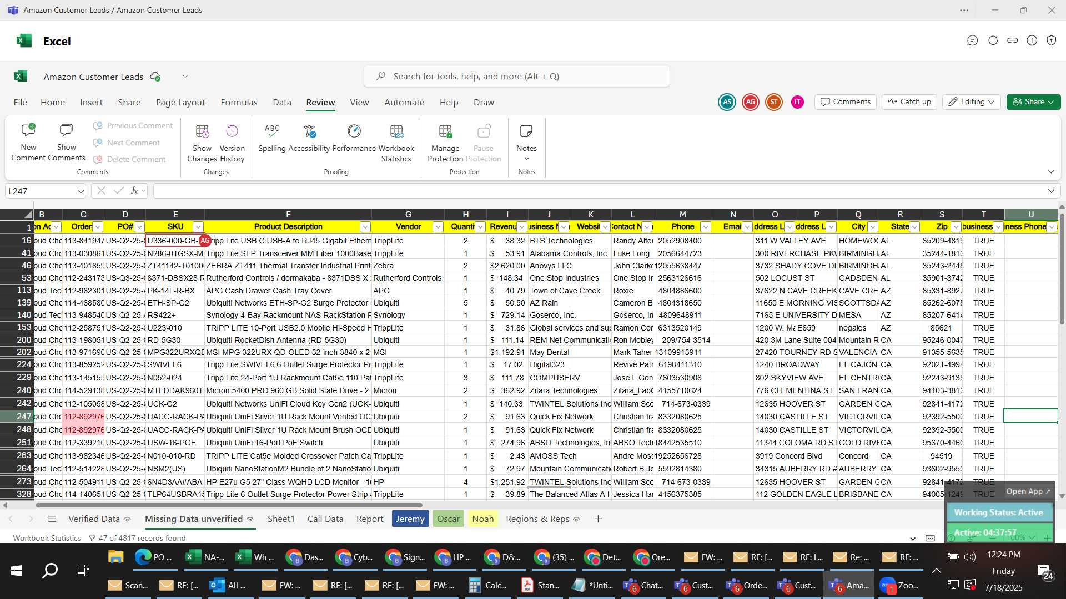Click the Share button
The height and width of the screenshot is (599, 1066).
pos(1033,102)
